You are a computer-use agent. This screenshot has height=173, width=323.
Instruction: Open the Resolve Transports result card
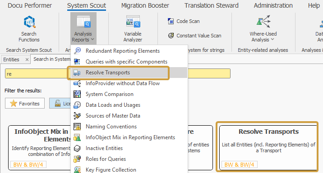coord(268,147)
